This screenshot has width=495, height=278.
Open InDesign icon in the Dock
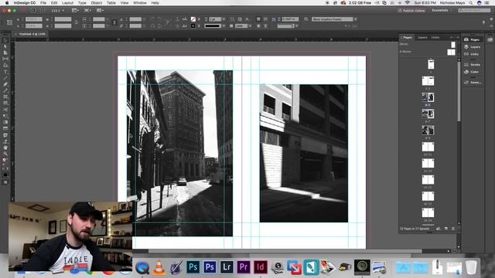pos(260,267)
